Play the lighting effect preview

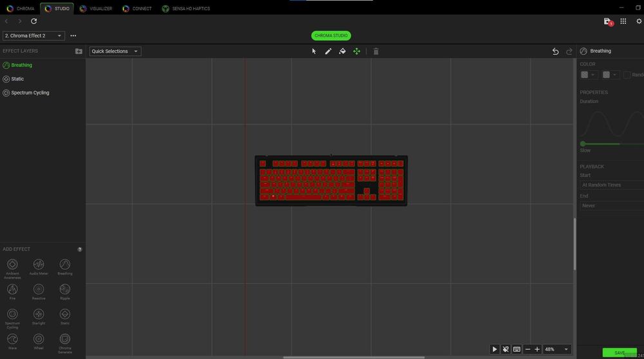coord(495,349)
